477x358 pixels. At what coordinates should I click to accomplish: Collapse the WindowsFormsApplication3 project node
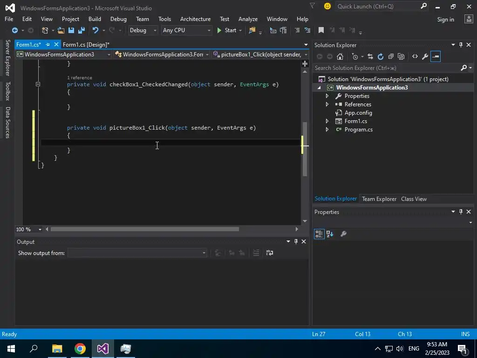point(320,88)
